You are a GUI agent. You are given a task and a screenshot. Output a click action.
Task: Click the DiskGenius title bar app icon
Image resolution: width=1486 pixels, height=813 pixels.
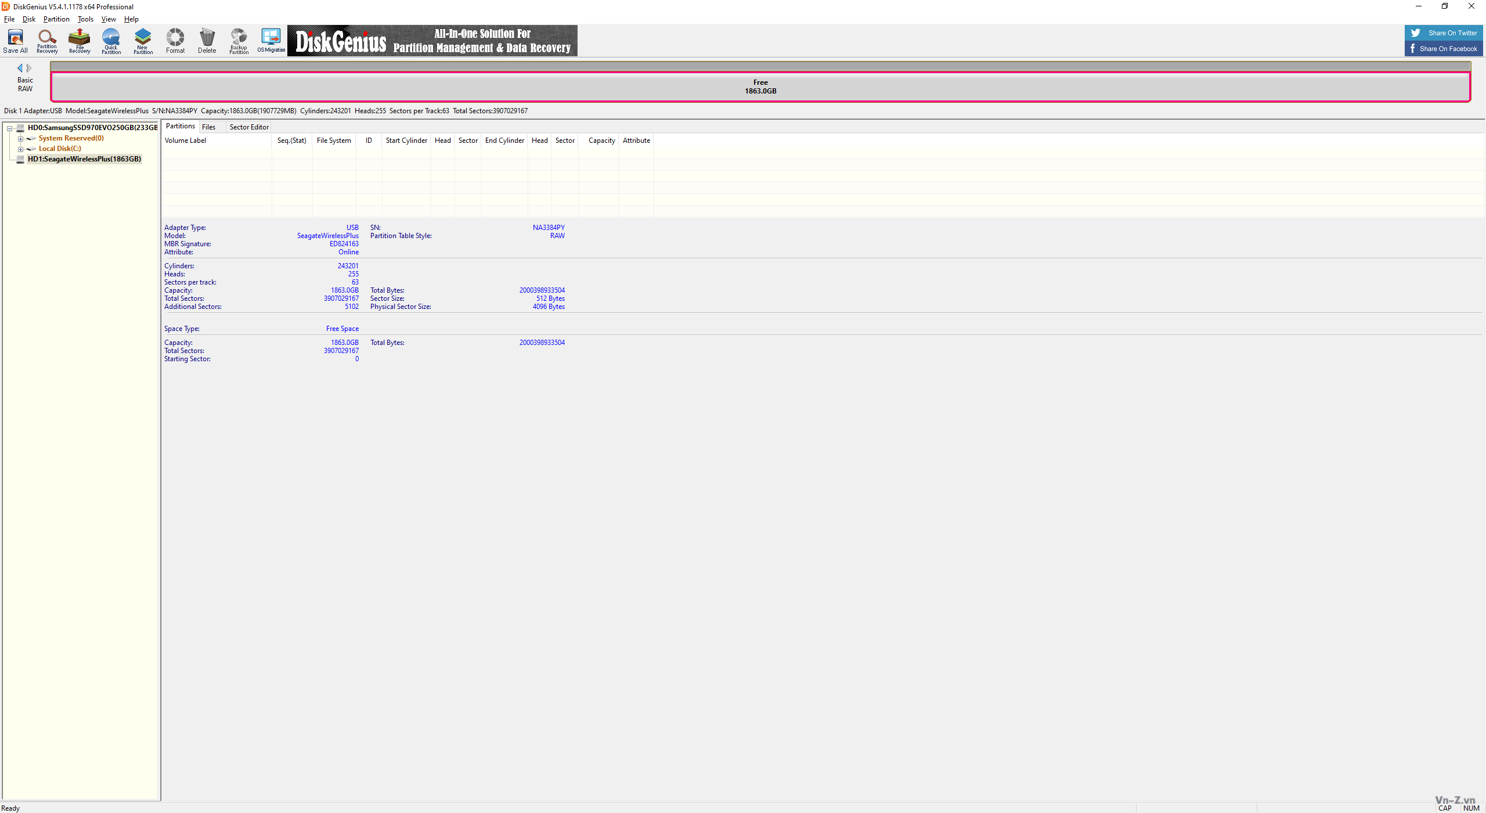pyautogui.click(x=6, y=6)
